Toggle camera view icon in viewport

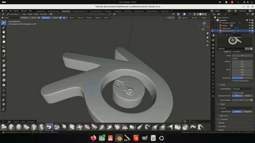point(207,41)
